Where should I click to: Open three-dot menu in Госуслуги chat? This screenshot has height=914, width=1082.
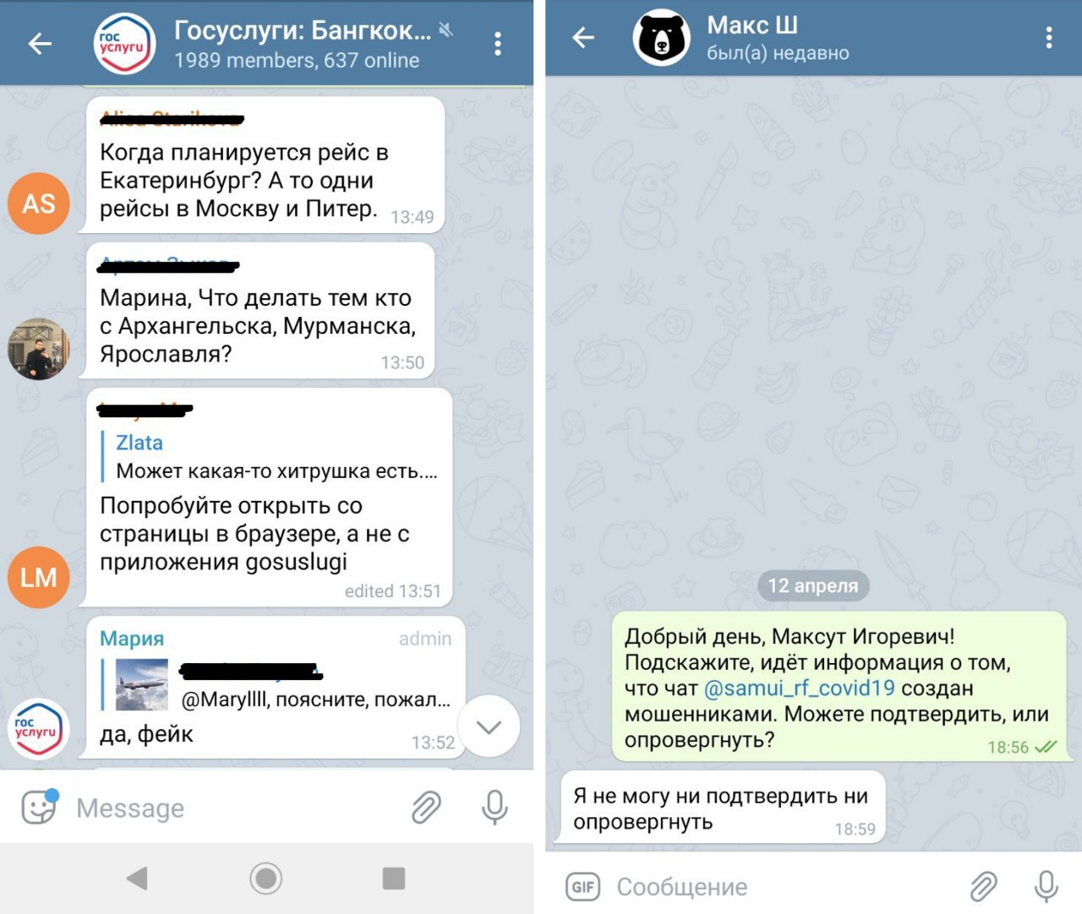(498, 43)
